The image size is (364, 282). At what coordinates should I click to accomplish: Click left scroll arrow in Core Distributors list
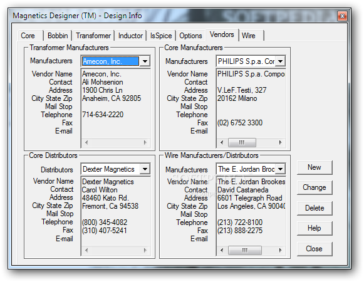(x=86, y=250)
